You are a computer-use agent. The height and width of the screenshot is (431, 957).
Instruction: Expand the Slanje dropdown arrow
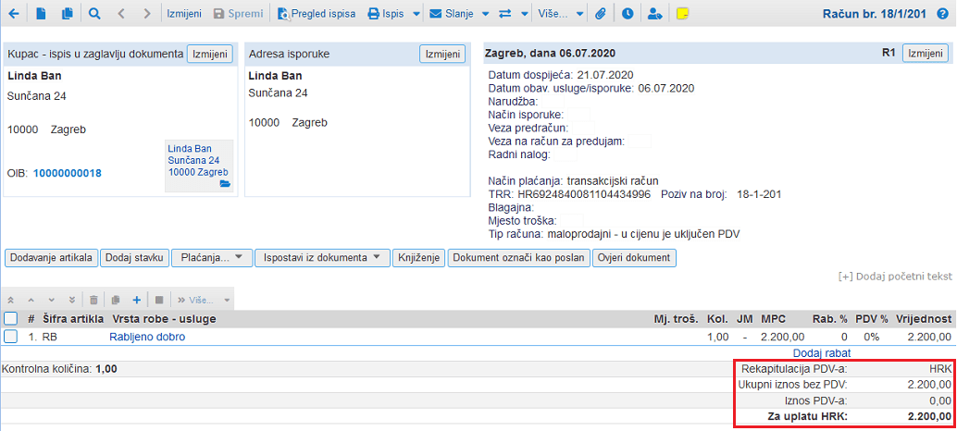pos(485,14)
